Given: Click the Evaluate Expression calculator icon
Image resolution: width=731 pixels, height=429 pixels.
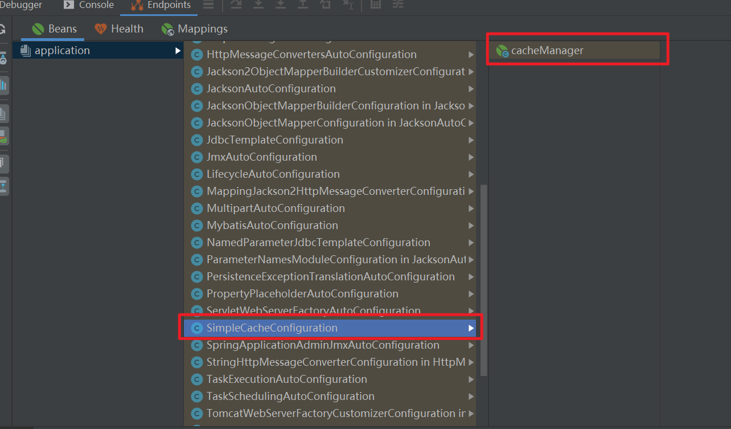Looking at the screenshot, I should click(376, 5).
